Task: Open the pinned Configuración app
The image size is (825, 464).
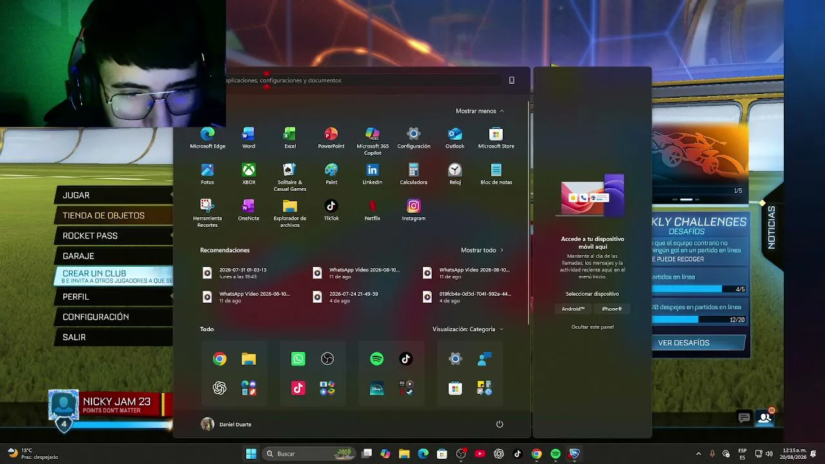Action: pos(414,138)
